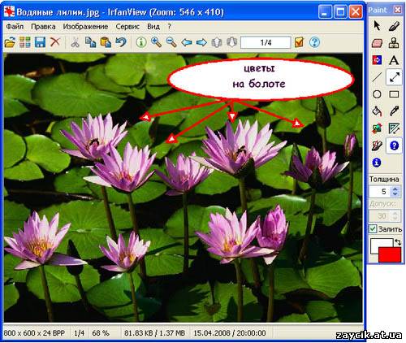Click the IrfanView title bar app icon
406x343 pixels.
(9, 11)
